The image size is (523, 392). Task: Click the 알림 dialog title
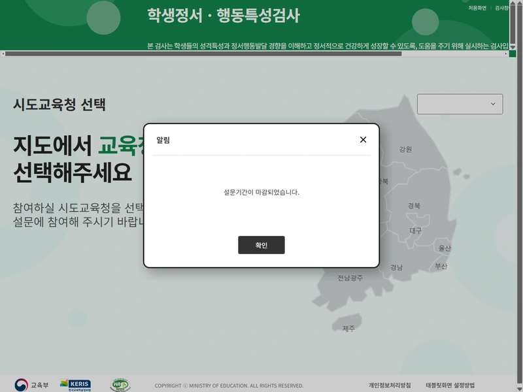(163, 140)
